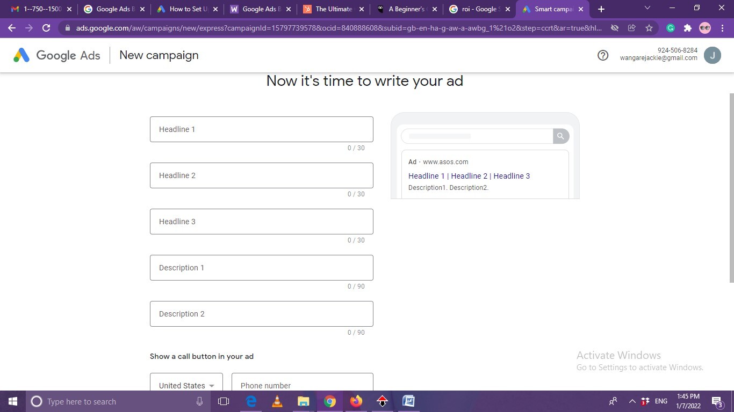734x412 pixels.
Task: Show hidden system tray icons
Action: click(632, 401)
